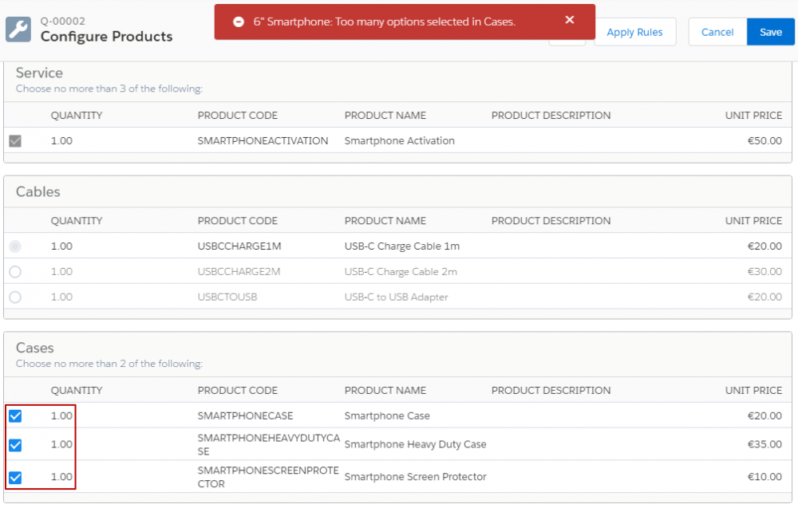Click the €35.00 unit price
Viewport: 798px width, 508px height.
coord(764,444)
